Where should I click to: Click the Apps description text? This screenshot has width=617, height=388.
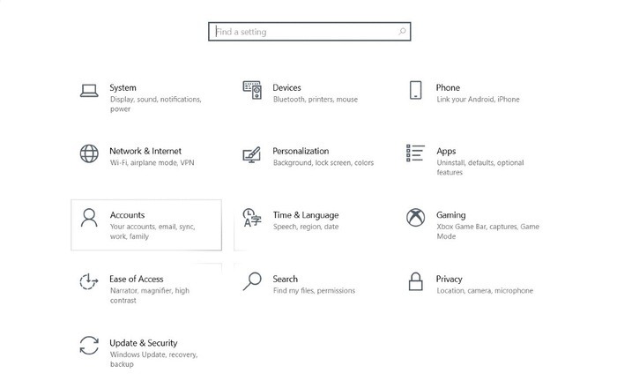[x=479, y=168]
